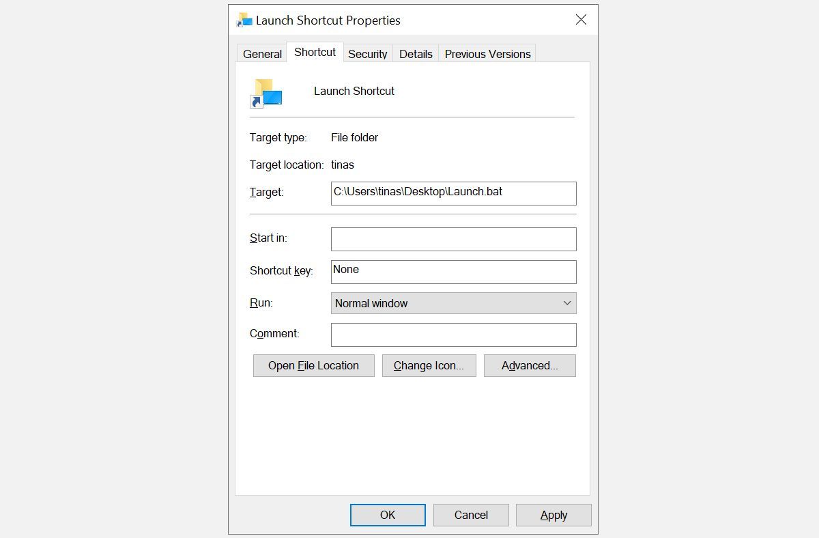Open Advanced shortcut settings
Image resolution: width=819 pixels, height=538 pixels.
tap(530, 365)
